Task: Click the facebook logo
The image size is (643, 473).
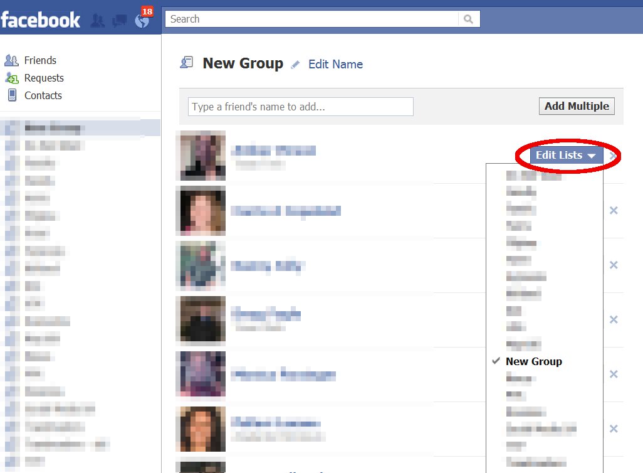Action: (40, 19)
